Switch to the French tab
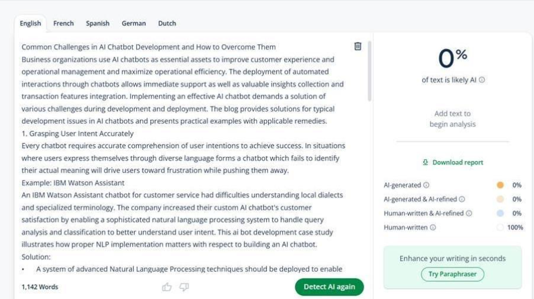The width and height of the screenshot is (534, 299). click(64, 24)
